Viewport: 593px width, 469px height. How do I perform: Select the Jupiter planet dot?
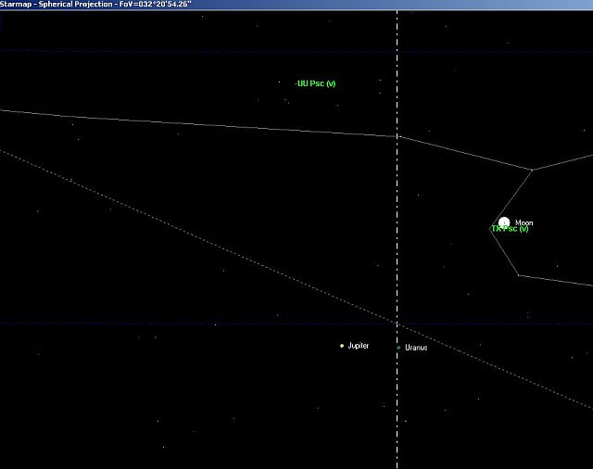(342, 346)
